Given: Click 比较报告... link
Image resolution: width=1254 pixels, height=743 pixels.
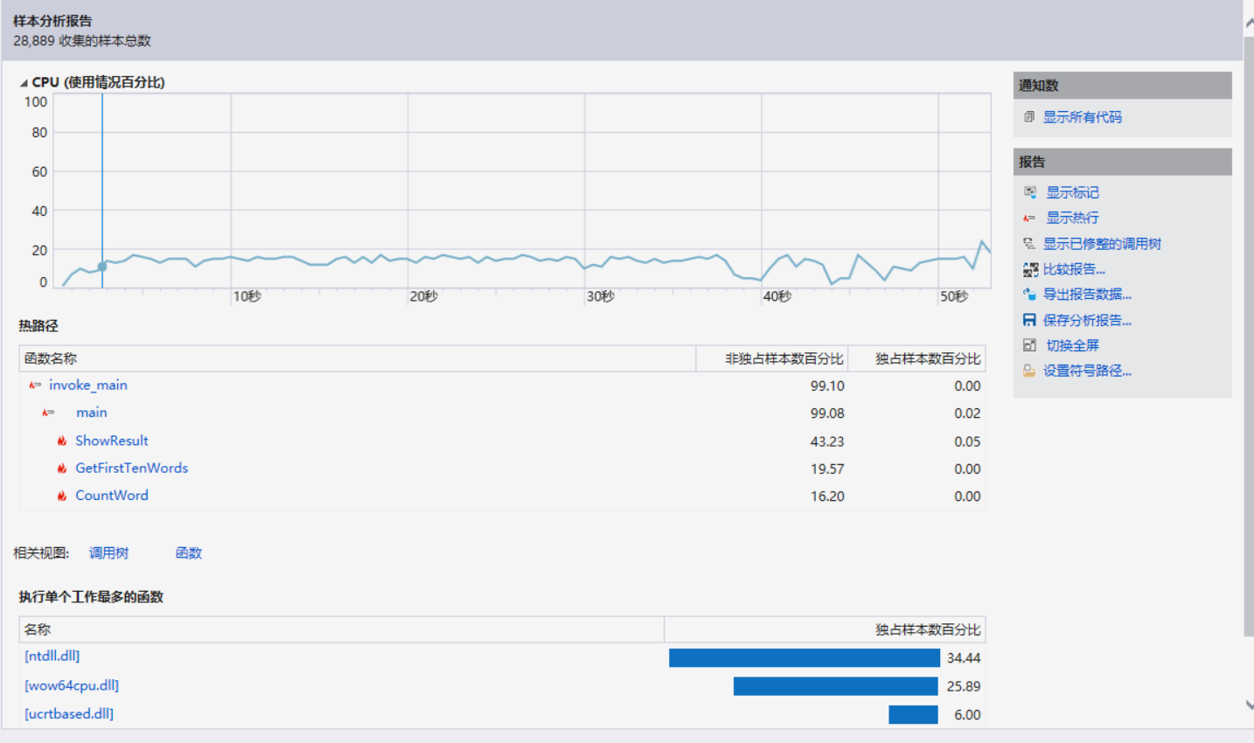Looking at the screenshot, I should point(1074,269).
